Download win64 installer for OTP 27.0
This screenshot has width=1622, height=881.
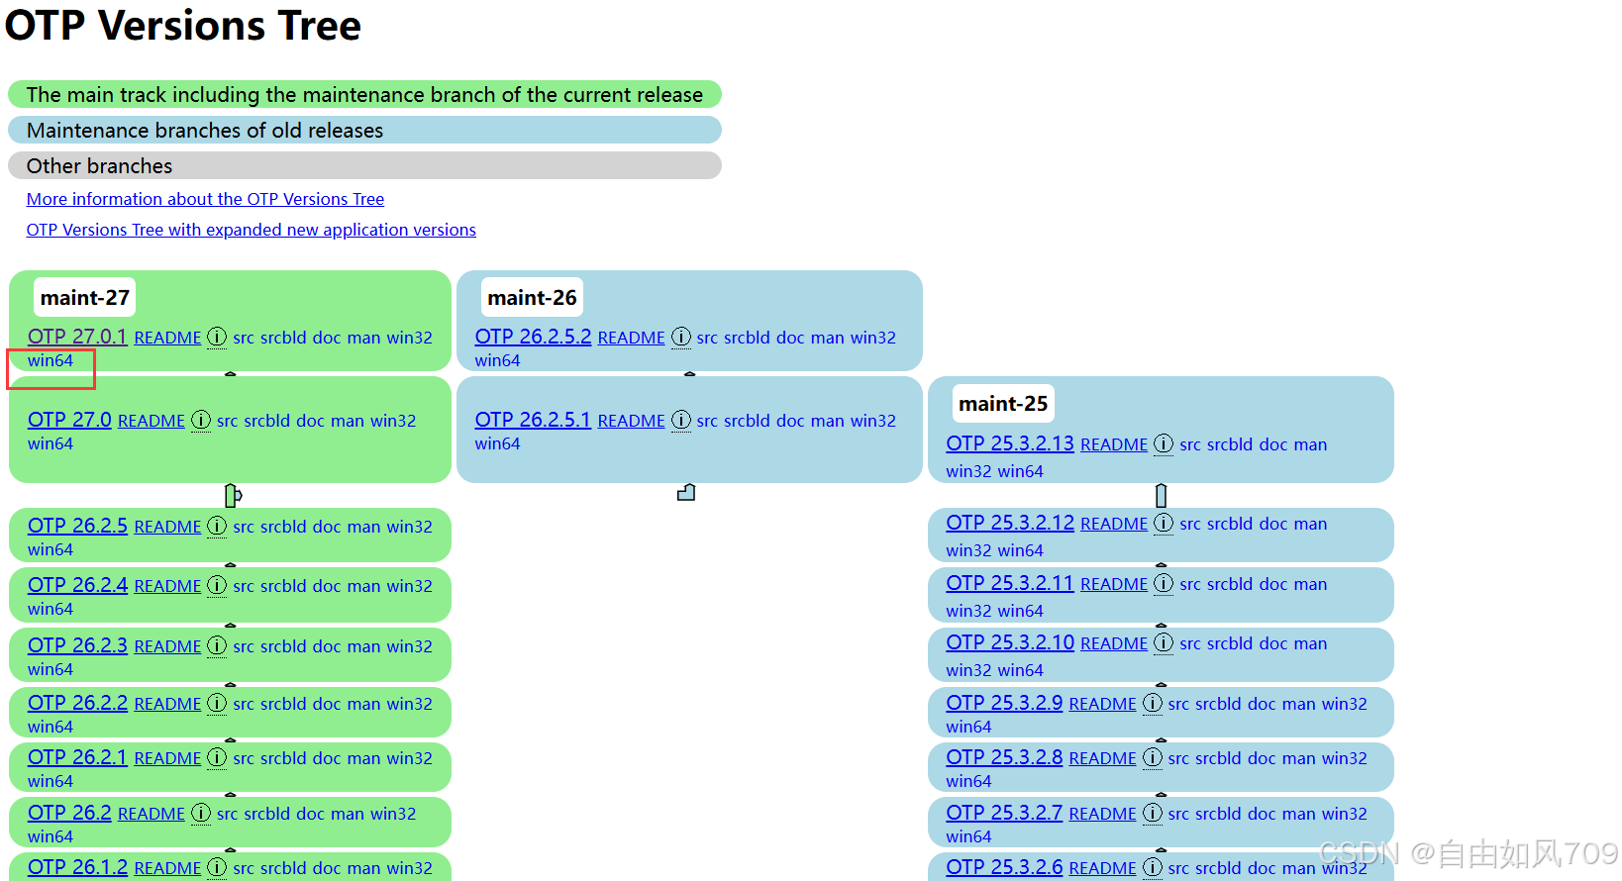click(51, 443)
